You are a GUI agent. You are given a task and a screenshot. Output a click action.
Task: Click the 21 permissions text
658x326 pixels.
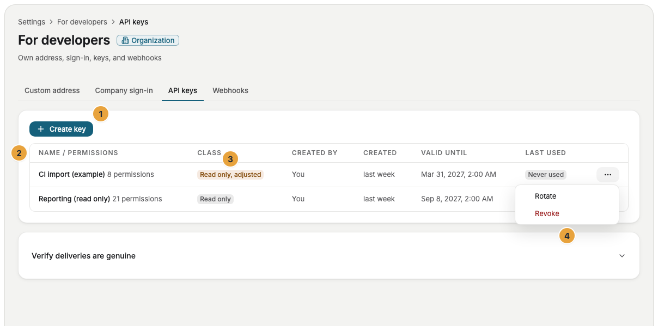tap(137, 199)
